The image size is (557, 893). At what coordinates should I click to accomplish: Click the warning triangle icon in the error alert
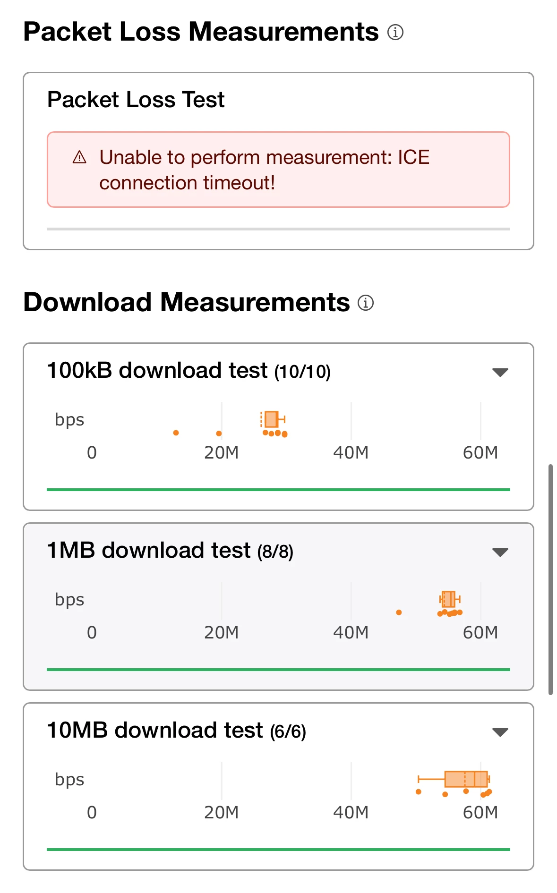tap(79, 157)
